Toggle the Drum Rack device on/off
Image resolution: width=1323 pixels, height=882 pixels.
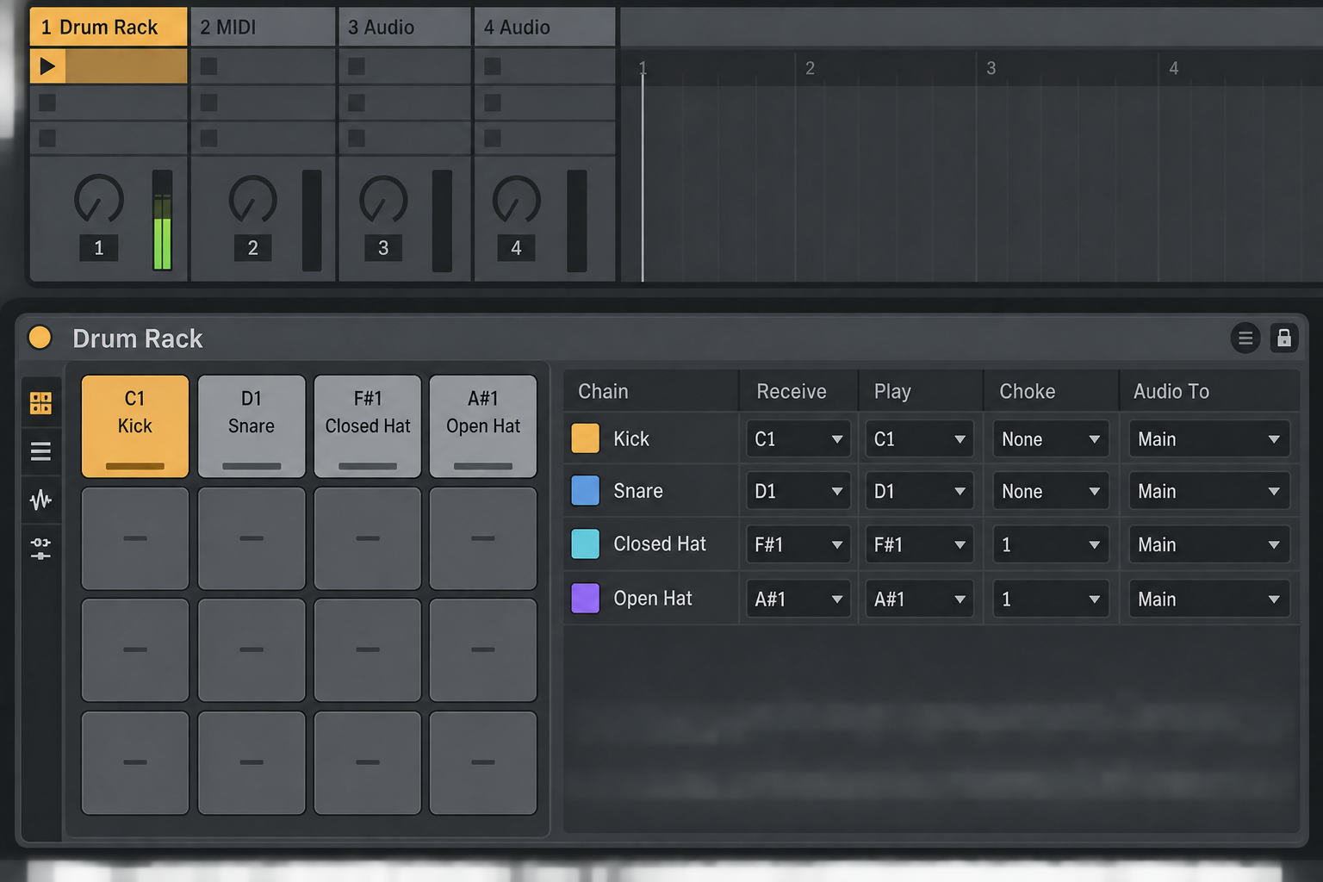pyautogui.click(x=40, y=338)
